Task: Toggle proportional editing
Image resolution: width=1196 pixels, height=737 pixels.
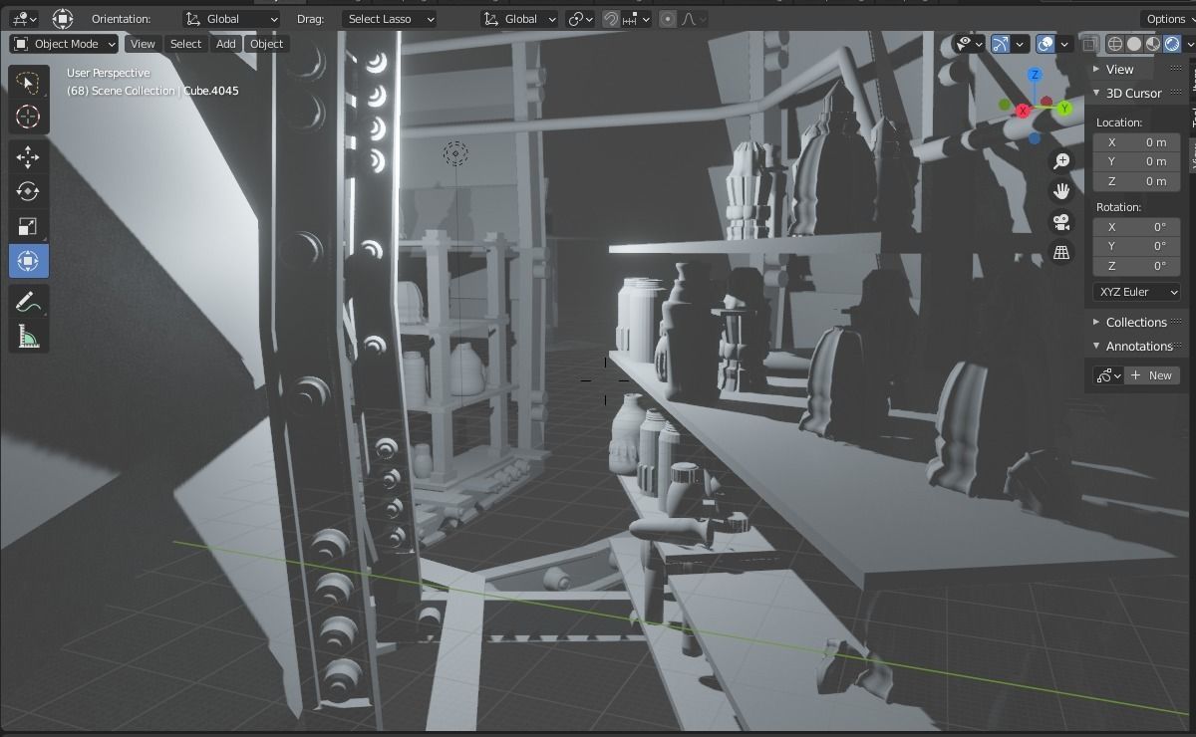Action: point(668,19)
